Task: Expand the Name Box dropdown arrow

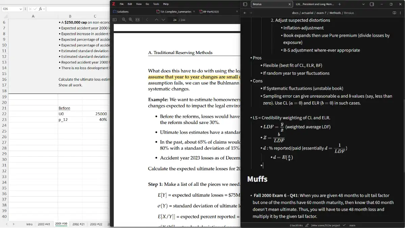Action: pyautogui.click(x=21, y=9)
